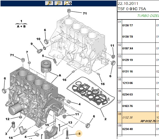Select callout 16 just below letter A

click(64, 80)
